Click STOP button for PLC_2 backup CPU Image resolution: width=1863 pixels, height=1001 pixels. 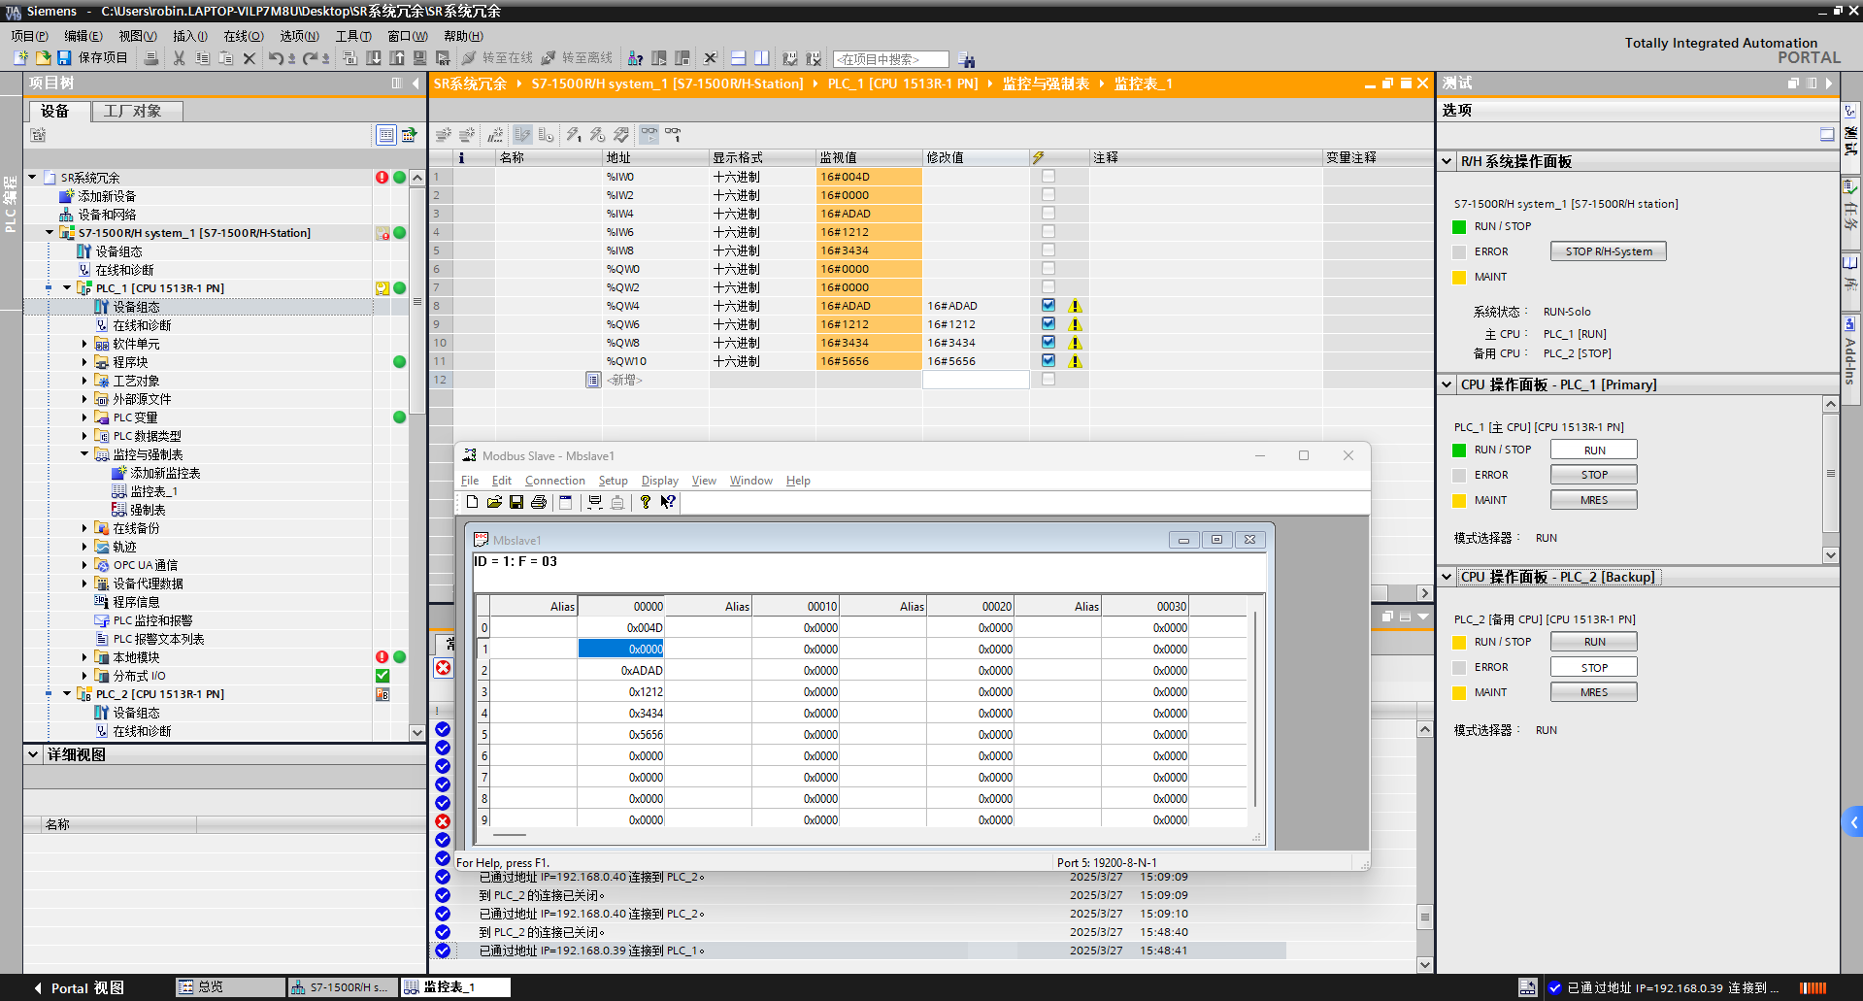click(x=1594, y=668)
